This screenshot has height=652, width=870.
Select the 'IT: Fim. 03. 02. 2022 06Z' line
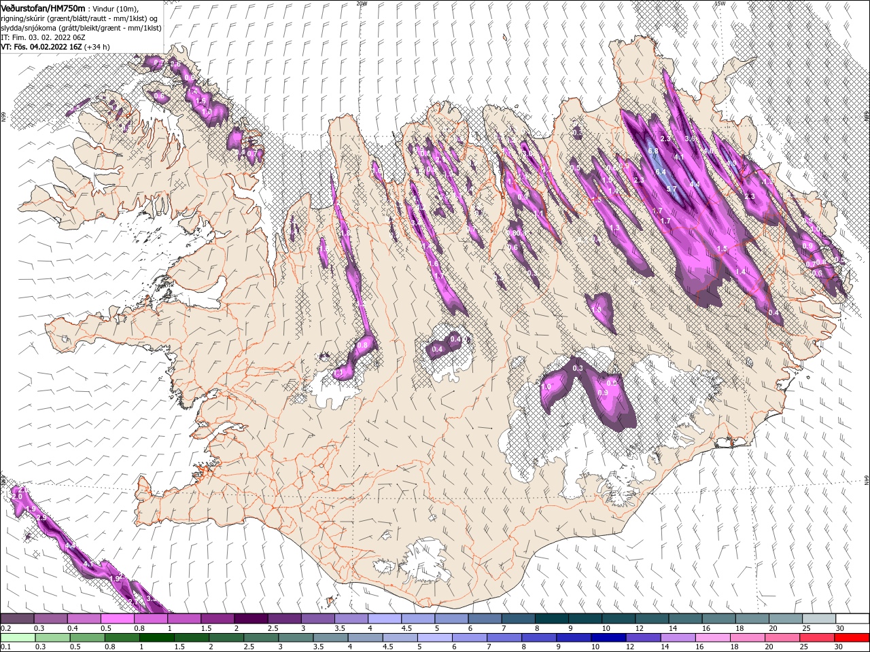43,37
